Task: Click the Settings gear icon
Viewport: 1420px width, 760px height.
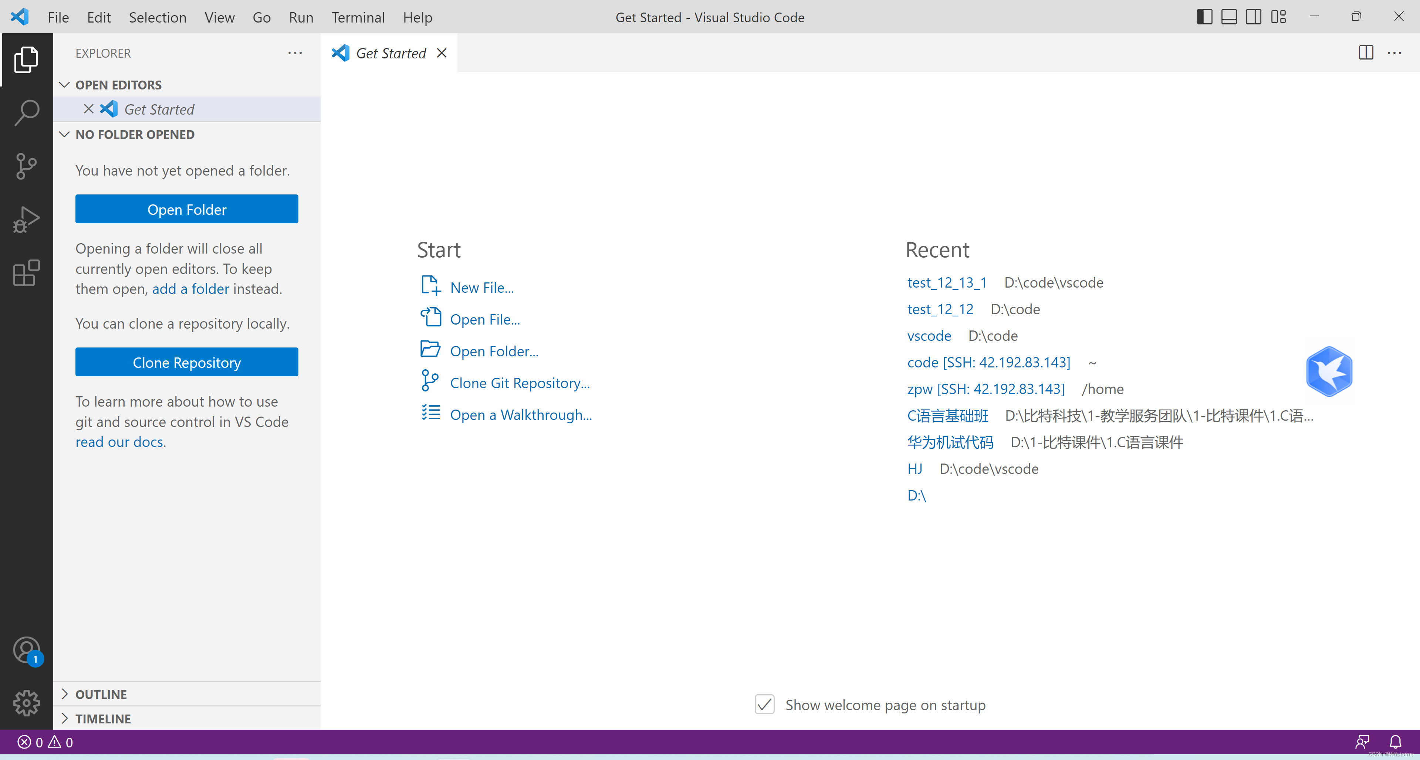Action: tap(26, 703)
